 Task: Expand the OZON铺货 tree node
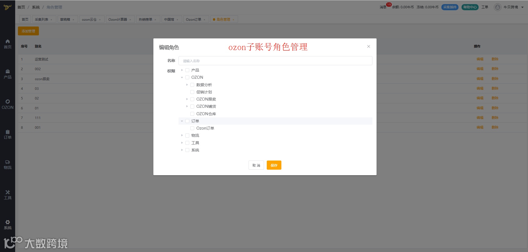(187, 106)
